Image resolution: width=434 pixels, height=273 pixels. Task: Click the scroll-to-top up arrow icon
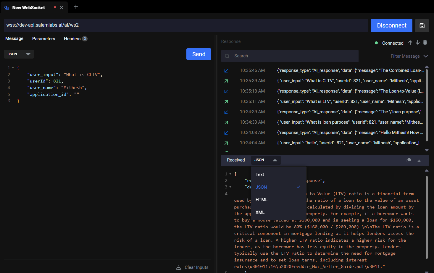pyautogui.click(x=410, y=43)
